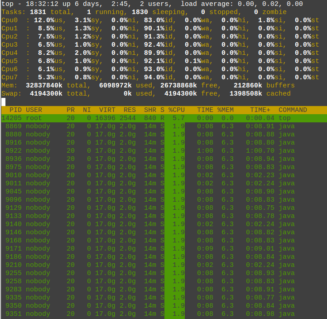
Task: Click buffers value 212860k
Action: click(248, 85)
